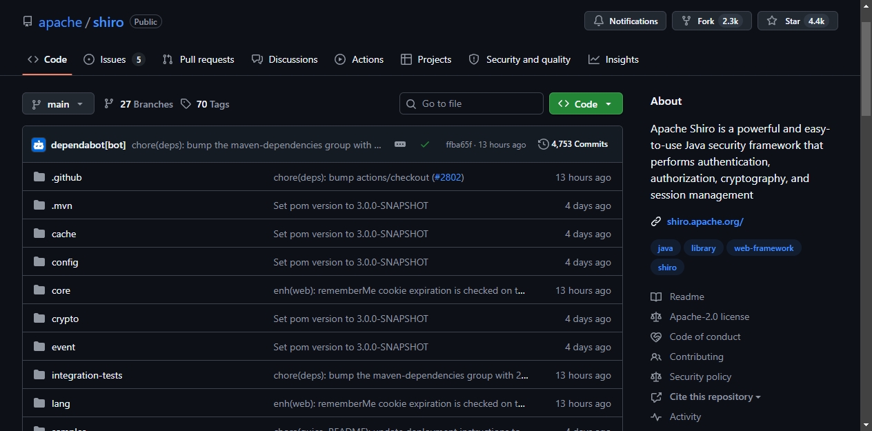Open integration-tests row commit message
Viewport: 872px width, 431px height.
401,375
